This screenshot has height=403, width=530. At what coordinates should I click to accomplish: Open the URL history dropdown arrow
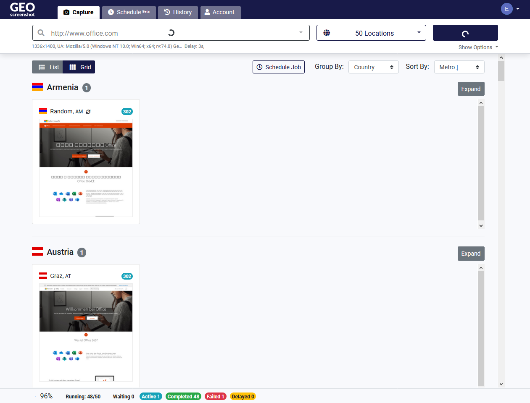[x=300, y=32]
